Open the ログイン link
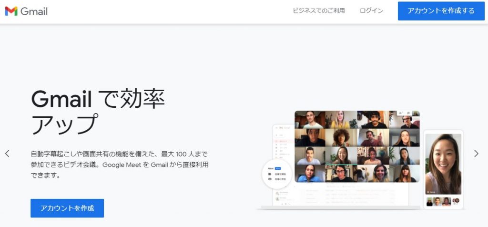 coord(371,10)
